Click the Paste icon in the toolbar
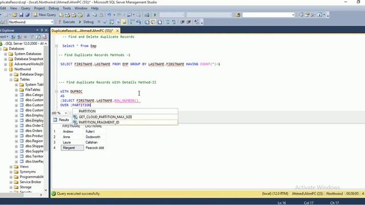 pos(102,15)
